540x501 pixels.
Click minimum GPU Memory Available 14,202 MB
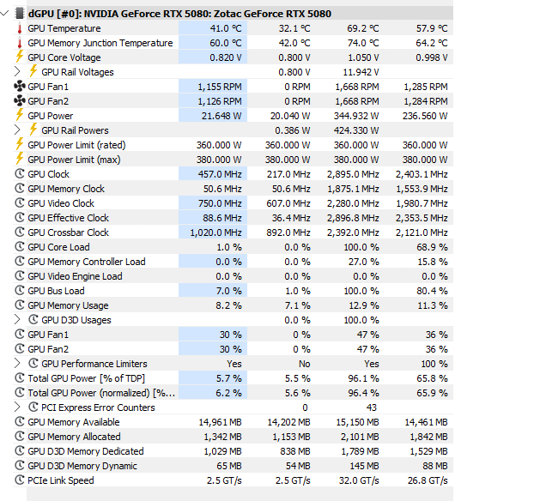click(289, 422)
